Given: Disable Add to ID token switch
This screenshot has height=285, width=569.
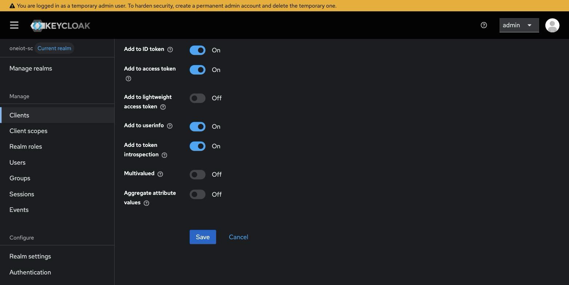Looking at the screenshot, I should tap(198, 50).
